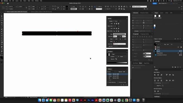Switch to the Layers tab

162,13
